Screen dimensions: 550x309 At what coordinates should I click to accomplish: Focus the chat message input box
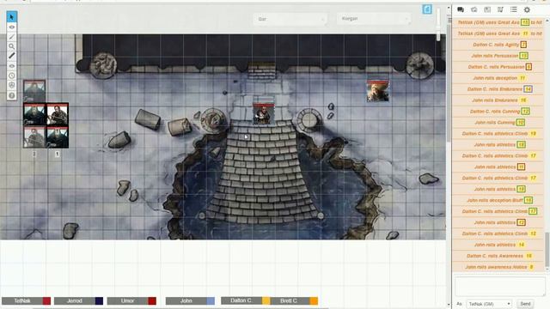pyautogui.click(x=500, y=286)
